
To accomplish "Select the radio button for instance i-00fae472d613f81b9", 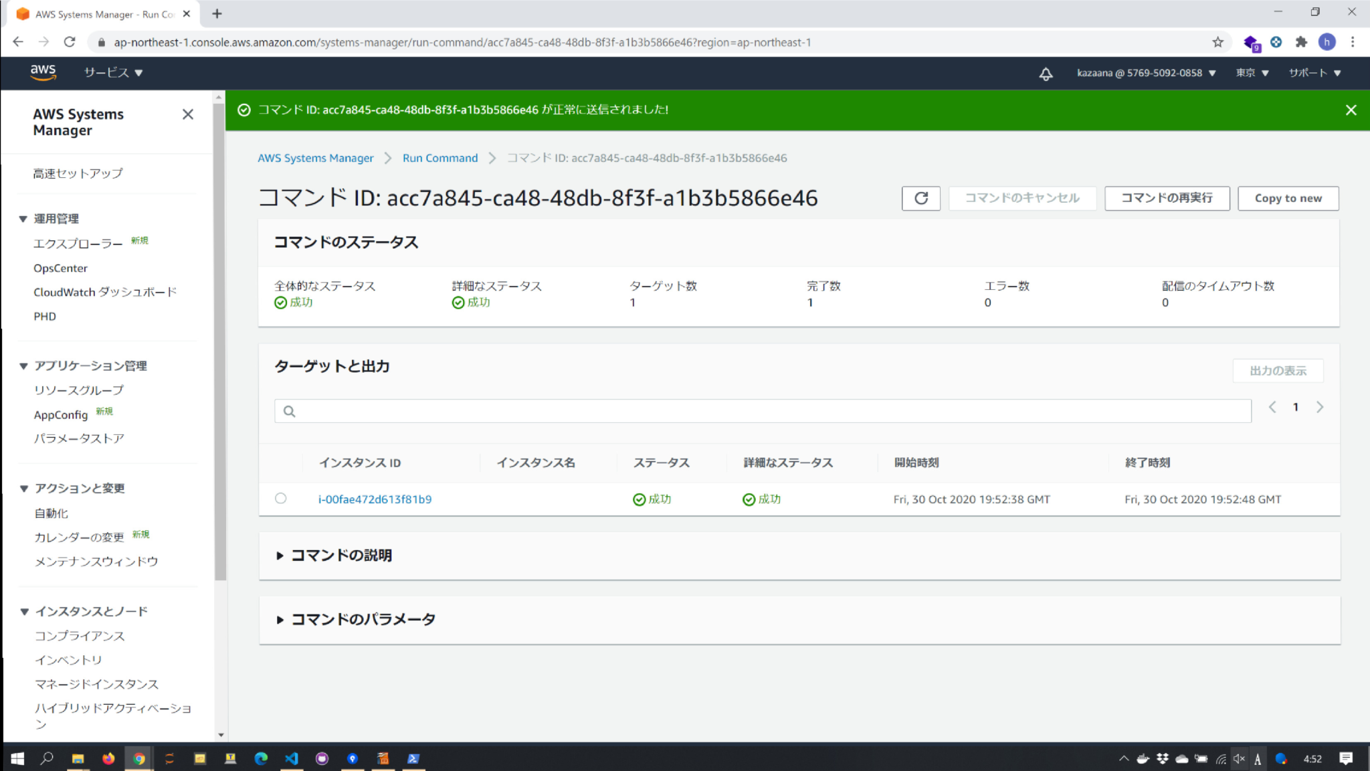I will tap(280, 499).
